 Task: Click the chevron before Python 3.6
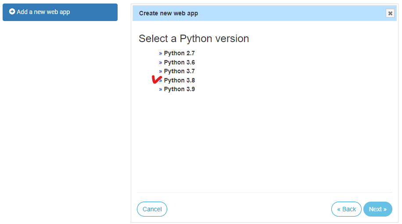[161, 62]
